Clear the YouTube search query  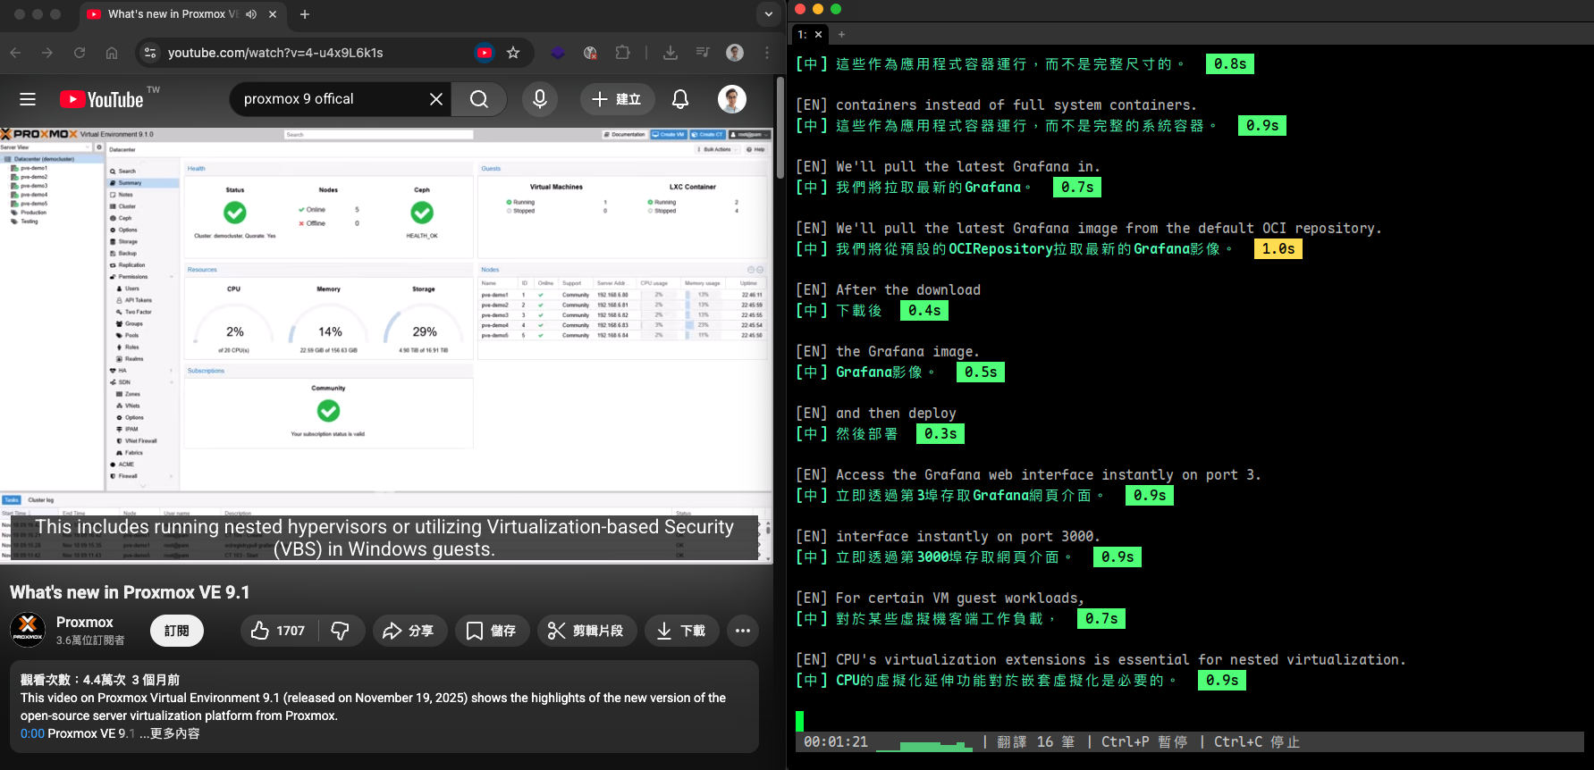pos(436,99)
